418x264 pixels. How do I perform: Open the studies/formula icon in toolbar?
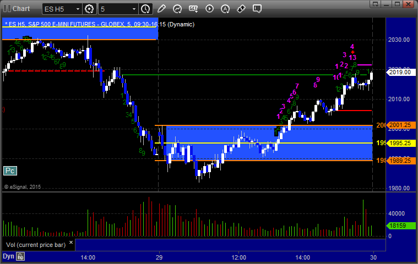pyautogui.click(x=177, y=9)
